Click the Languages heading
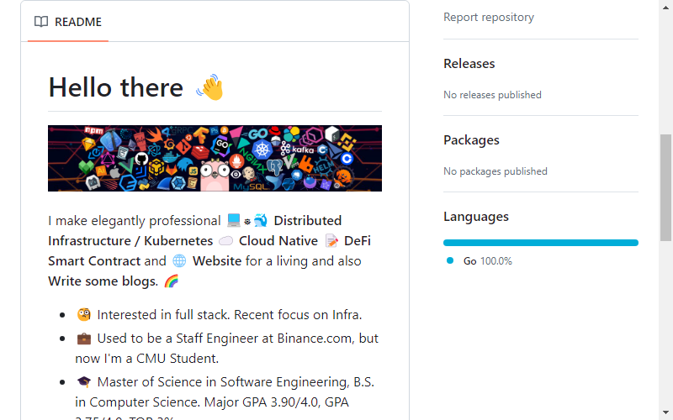 [476, 217]
